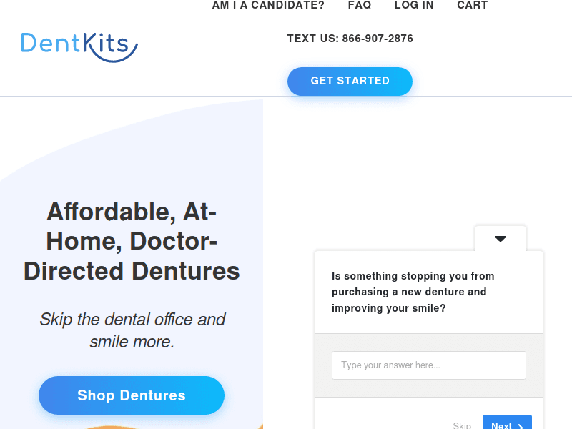Click the GET STARTED button
The image size is (572, 429).
[x=350, y=81]
